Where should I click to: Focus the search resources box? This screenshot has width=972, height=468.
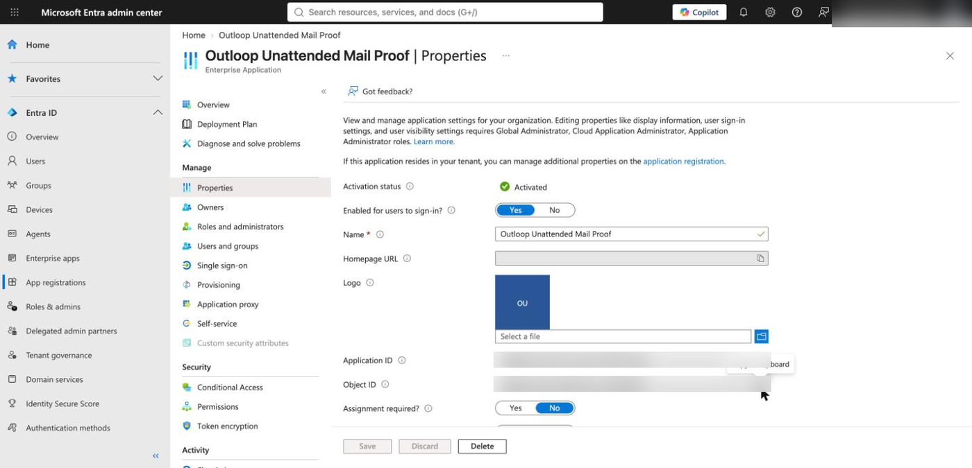pyautogui.click(x=445, y=12)
